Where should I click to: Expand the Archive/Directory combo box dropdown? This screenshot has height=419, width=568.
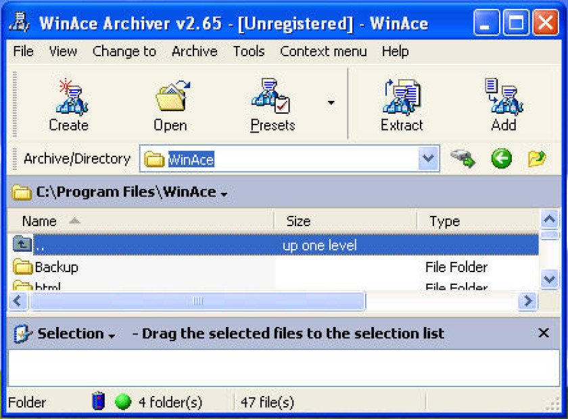pyautogui.click(x=429, y=158)
